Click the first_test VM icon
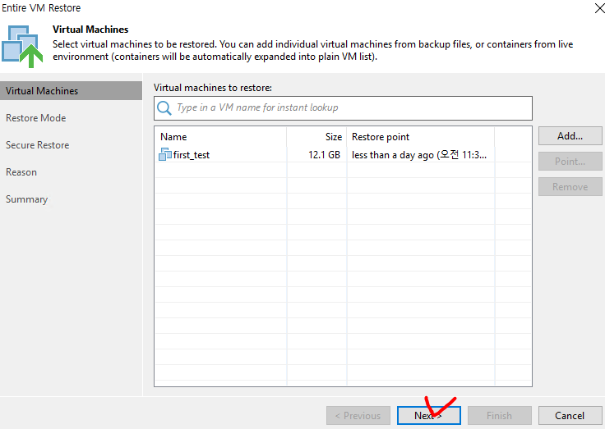This screenshot has width=605, height=429. (x=164, y=154)
